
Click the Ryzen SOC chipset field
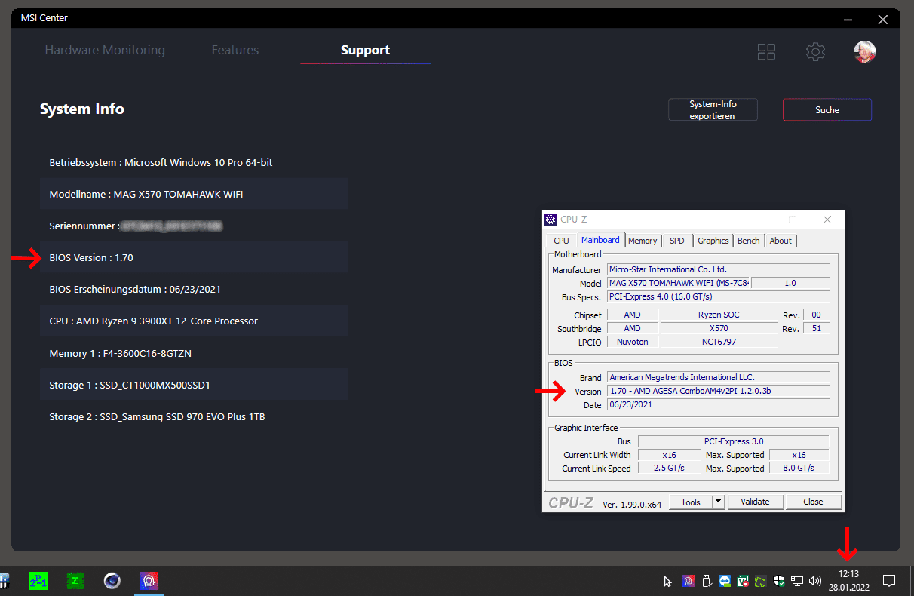coord(719,315)
